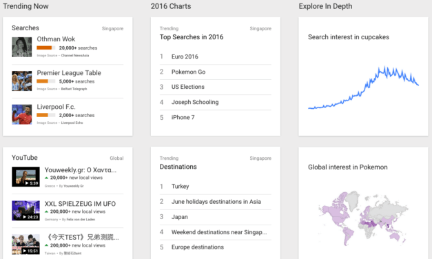
Task: Open XXL SPIELZEUG IM UFO video title
Action: (80, 204)
